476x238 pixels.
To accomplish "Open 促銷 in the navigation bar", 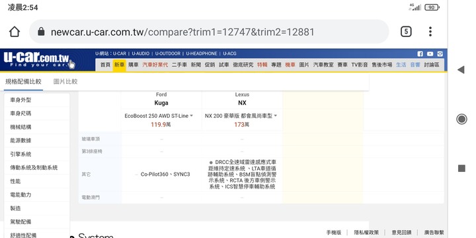I will click(x=210, y=65).
